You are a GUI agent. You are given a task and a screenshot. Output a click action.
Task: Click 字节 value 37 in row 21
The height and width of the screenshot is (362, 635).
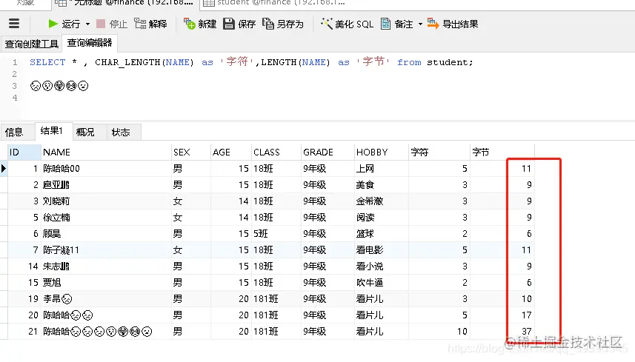pos(502,331)
